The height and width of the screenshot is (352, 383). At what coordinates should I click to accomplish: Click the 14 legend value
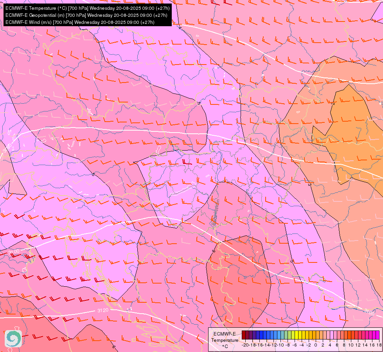tap(365, 345)
